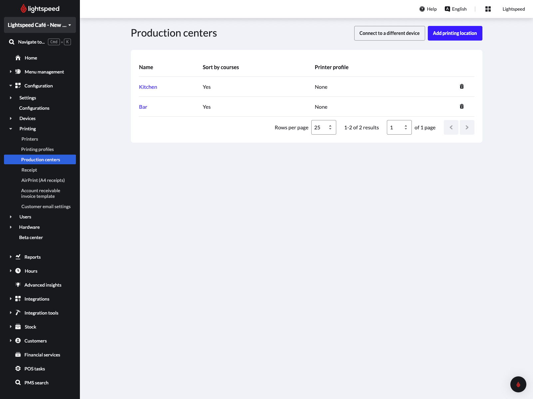Image resolution: width=533 pixels, height=399 pixels.
Task: Open the red flame chat widget
Action: click(x=518, y=384)
